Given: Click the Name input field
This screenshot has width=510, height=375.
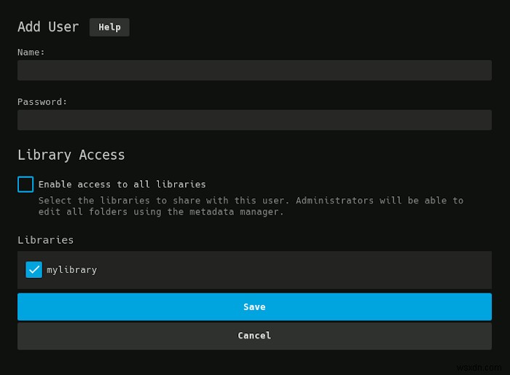Looking at the screenshot, I should pyautogui.click(x=254, y=70).
